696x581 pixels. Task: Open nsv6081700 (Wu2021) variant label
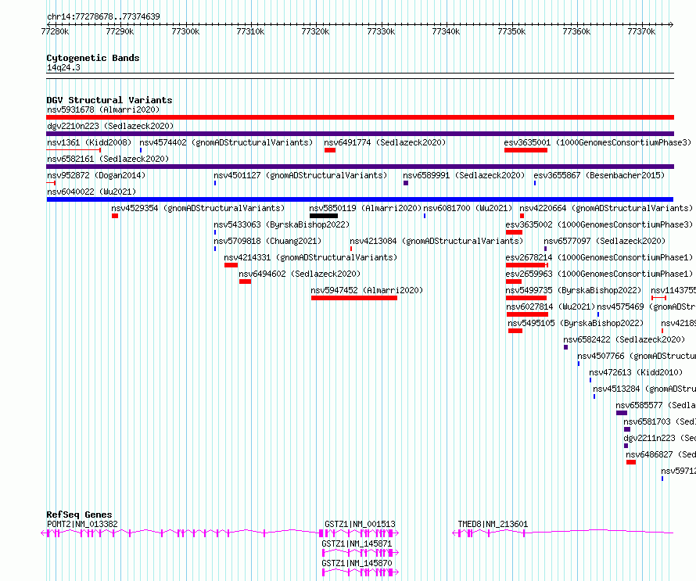tap(468, 208)
